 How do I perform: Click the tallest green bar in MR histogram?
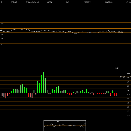point(43,83)
